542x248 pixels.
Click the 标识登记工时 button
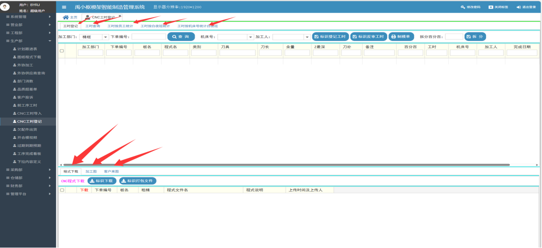[330, 37]
